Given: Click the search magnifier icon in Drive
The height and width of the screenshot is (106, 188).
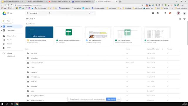Looking at the screenshot, I should 28,13.
